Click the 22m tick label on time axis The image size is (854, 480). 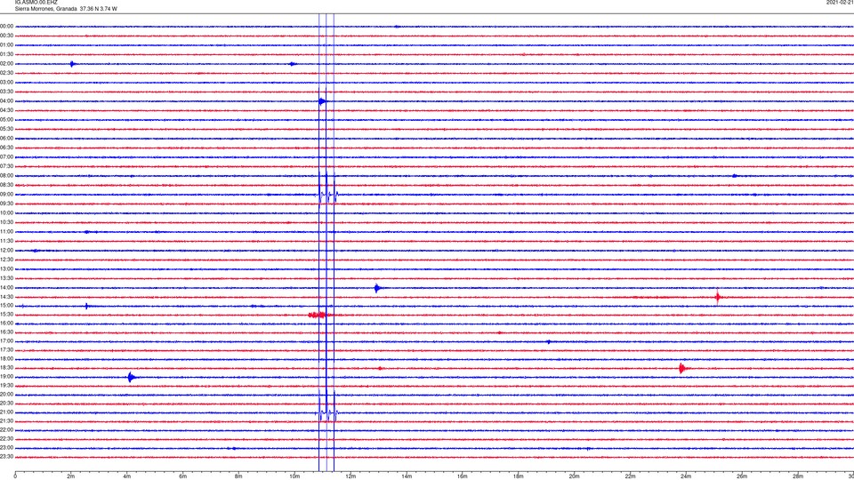point(630,476)
